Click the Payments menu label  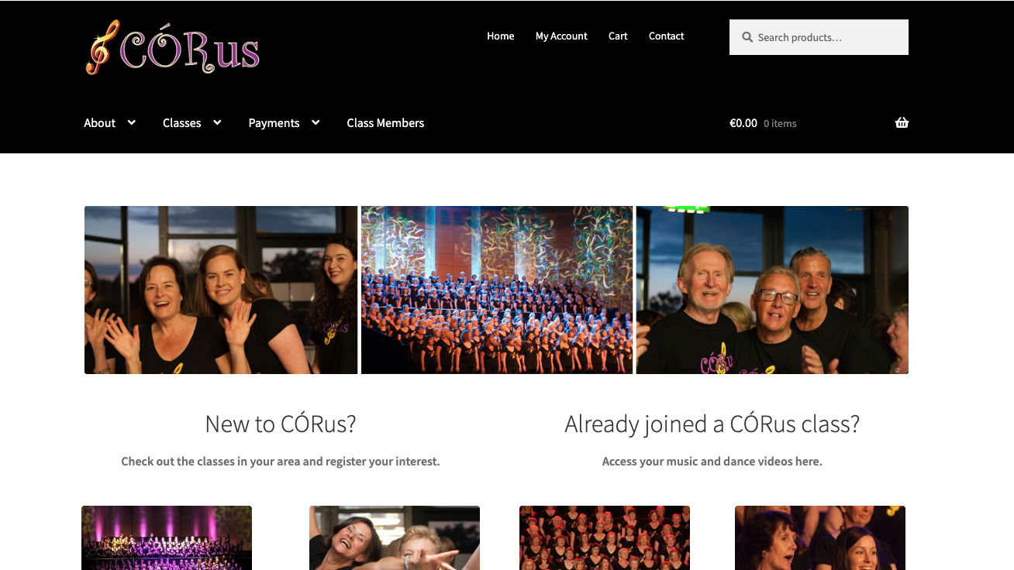[274, 123]
